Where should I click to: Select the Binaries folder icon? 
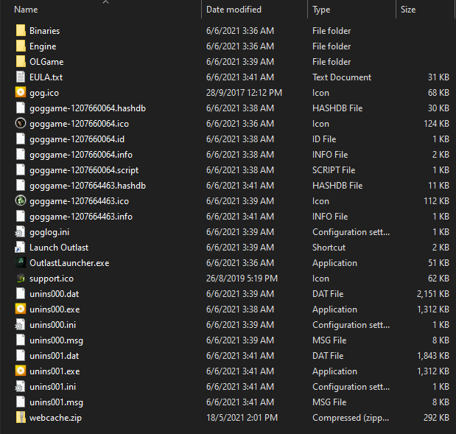(21, 31)
